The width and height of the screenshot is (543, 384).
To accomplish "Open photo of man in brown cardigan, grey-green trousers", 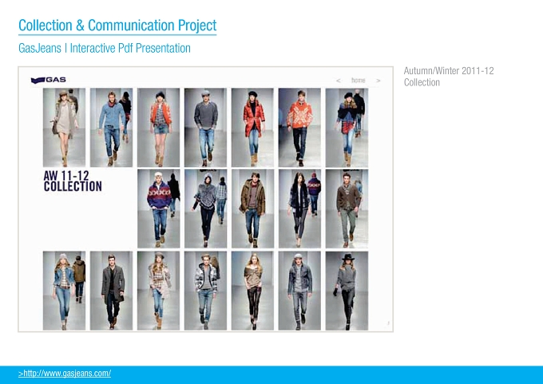I will click(x=347, y=208).
